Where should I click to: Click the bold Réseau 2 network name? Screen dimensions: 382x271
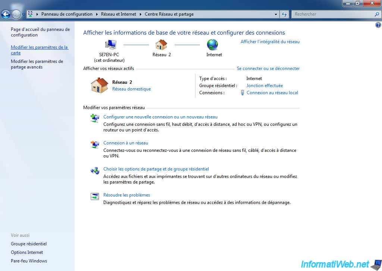click(x=122, y=82)
